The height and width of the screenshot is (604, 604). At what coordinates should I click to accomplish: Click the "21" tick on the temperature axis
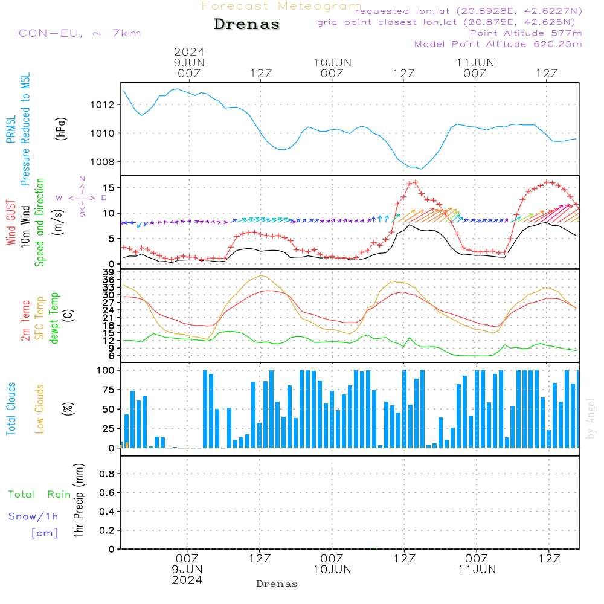point(109,318)
